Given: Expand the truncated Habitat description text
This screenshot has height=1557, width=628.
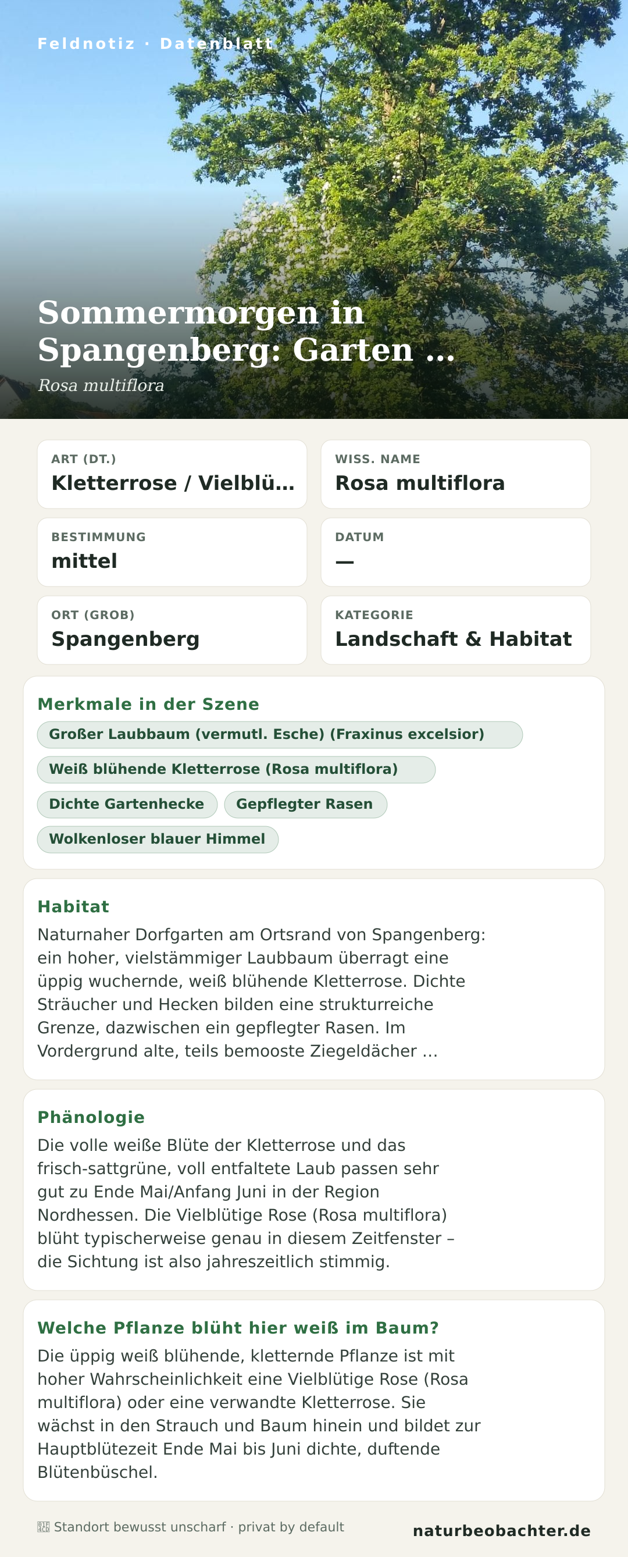Looking at the screenshot, I should tap(262, 993).
